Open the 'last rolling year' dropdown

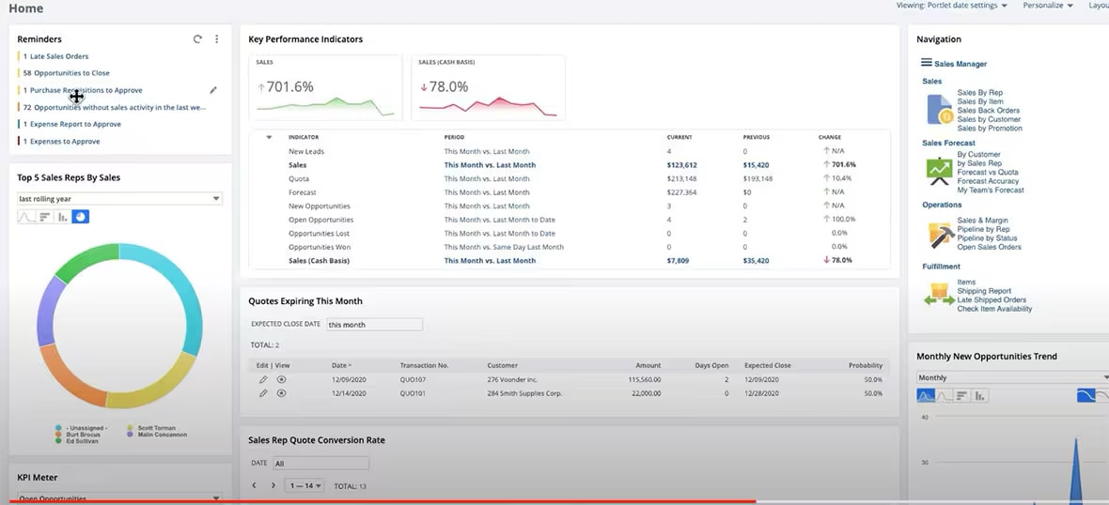[119, 199]
